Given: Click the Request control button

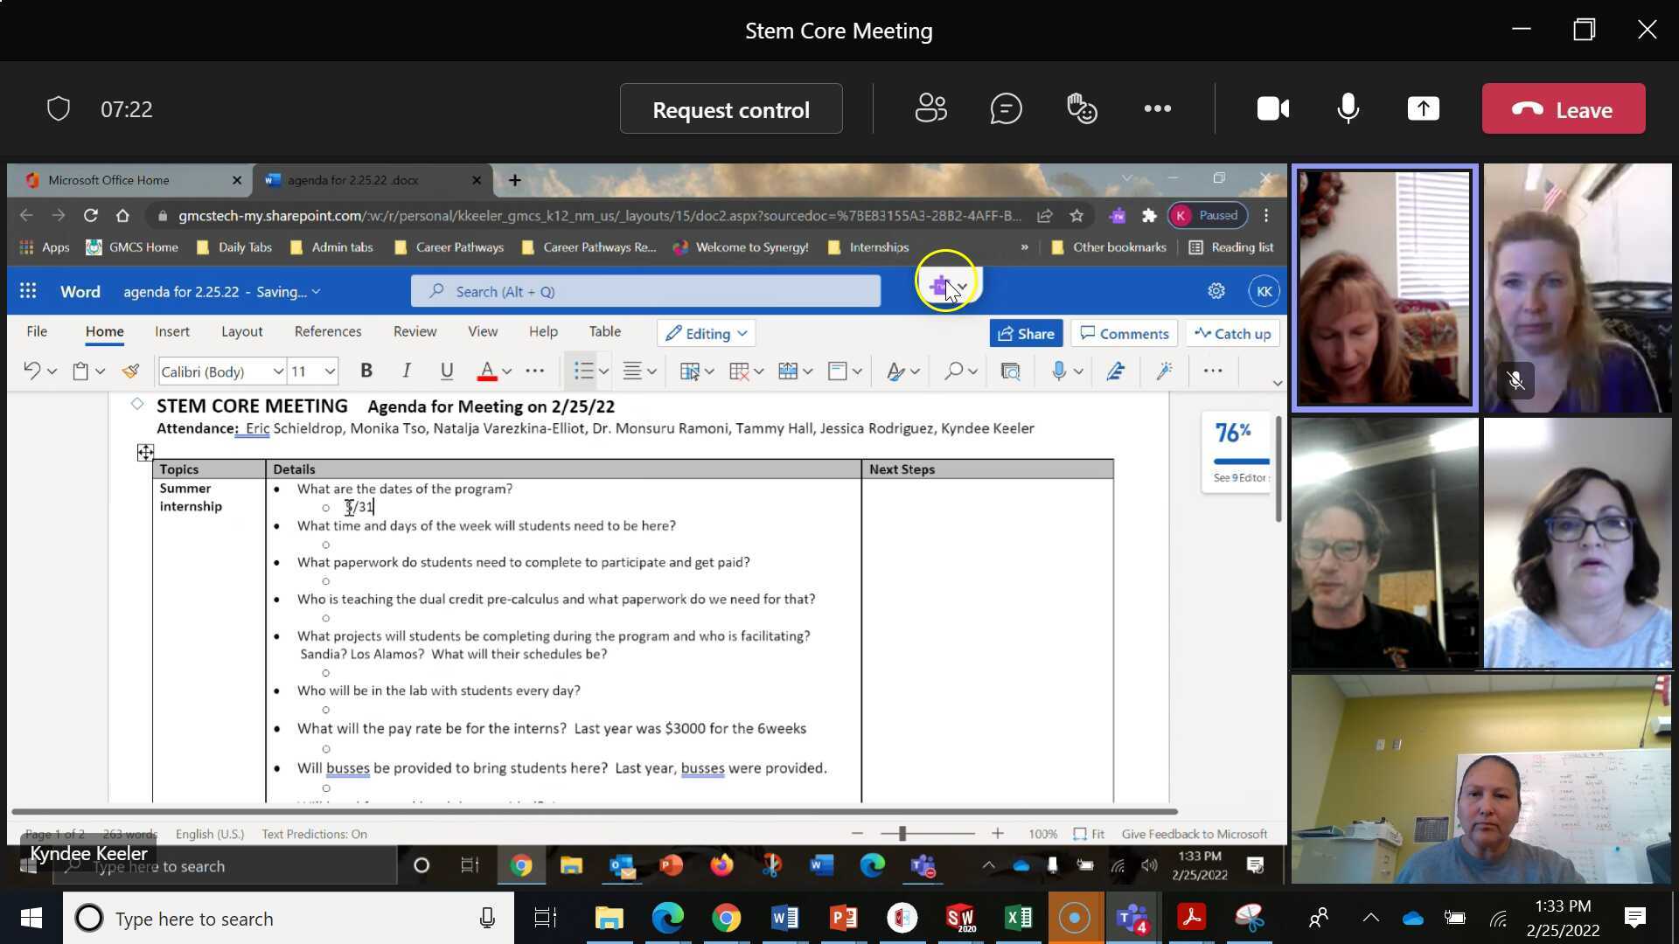Looking at the screenshot, I should pyautogui.click(x=731, y=109).
